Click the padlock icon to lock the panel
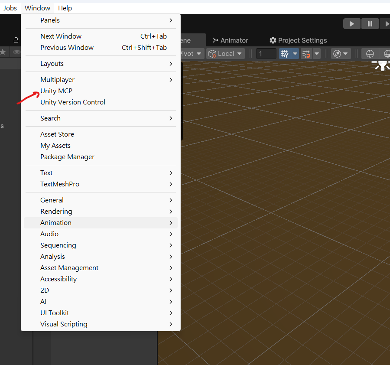Image resolution: width=390 pixels, height=365 pixels. click(16, 39)
